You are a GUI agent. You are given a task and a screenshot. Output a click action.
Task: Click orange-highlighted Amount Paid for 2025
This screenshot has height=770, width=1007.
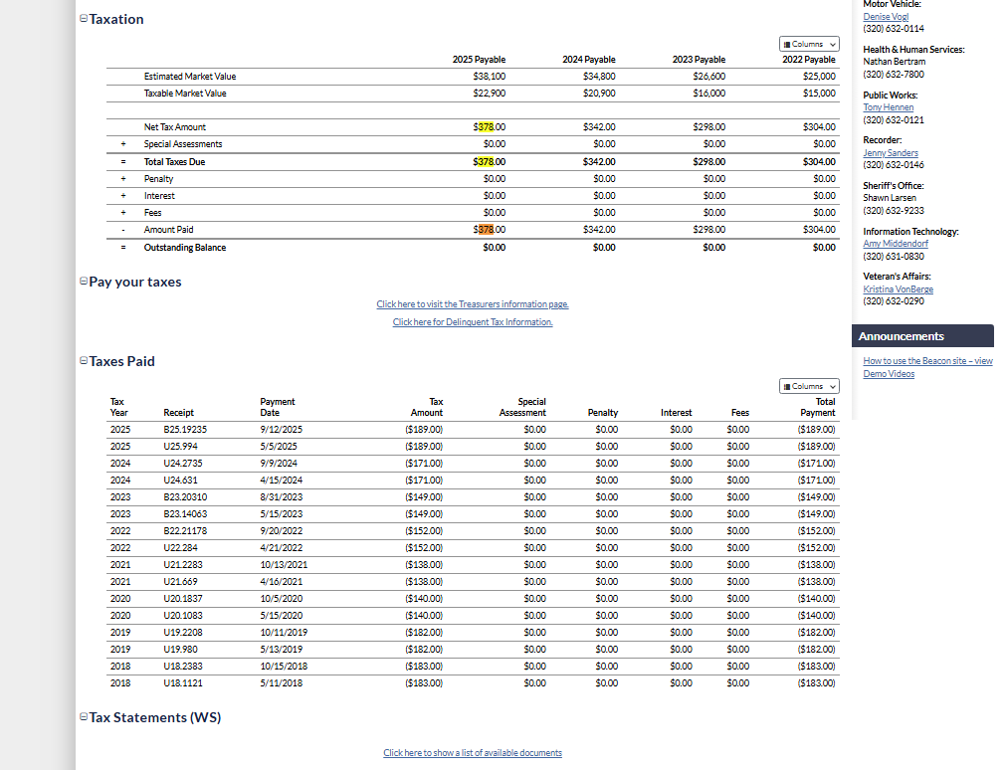click(x=487, y=230)
